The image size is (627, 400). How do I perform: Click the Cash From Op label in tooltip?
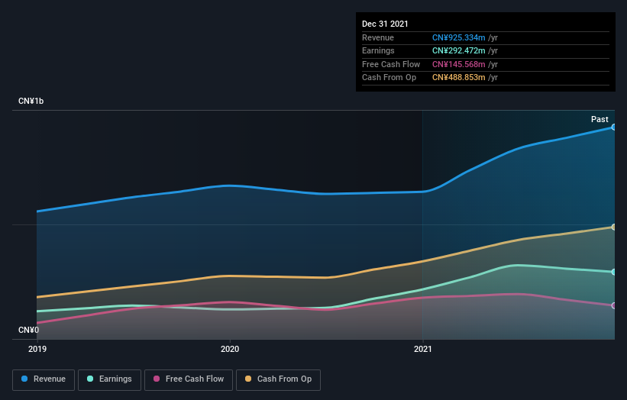(389, 78)
